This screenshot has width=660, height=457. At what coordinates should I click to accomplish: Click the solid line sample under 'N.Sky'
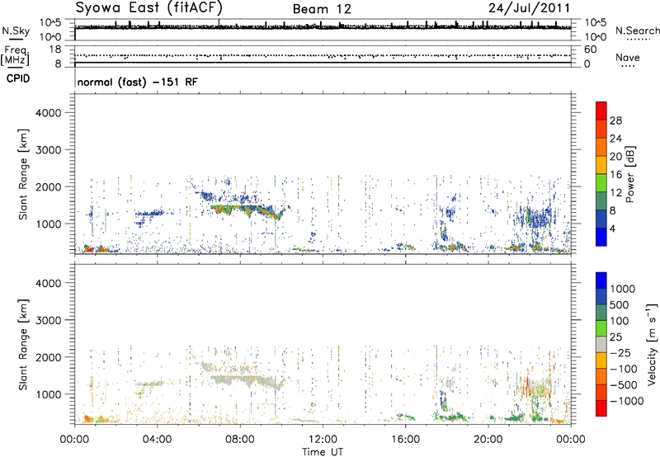point(16,40)
